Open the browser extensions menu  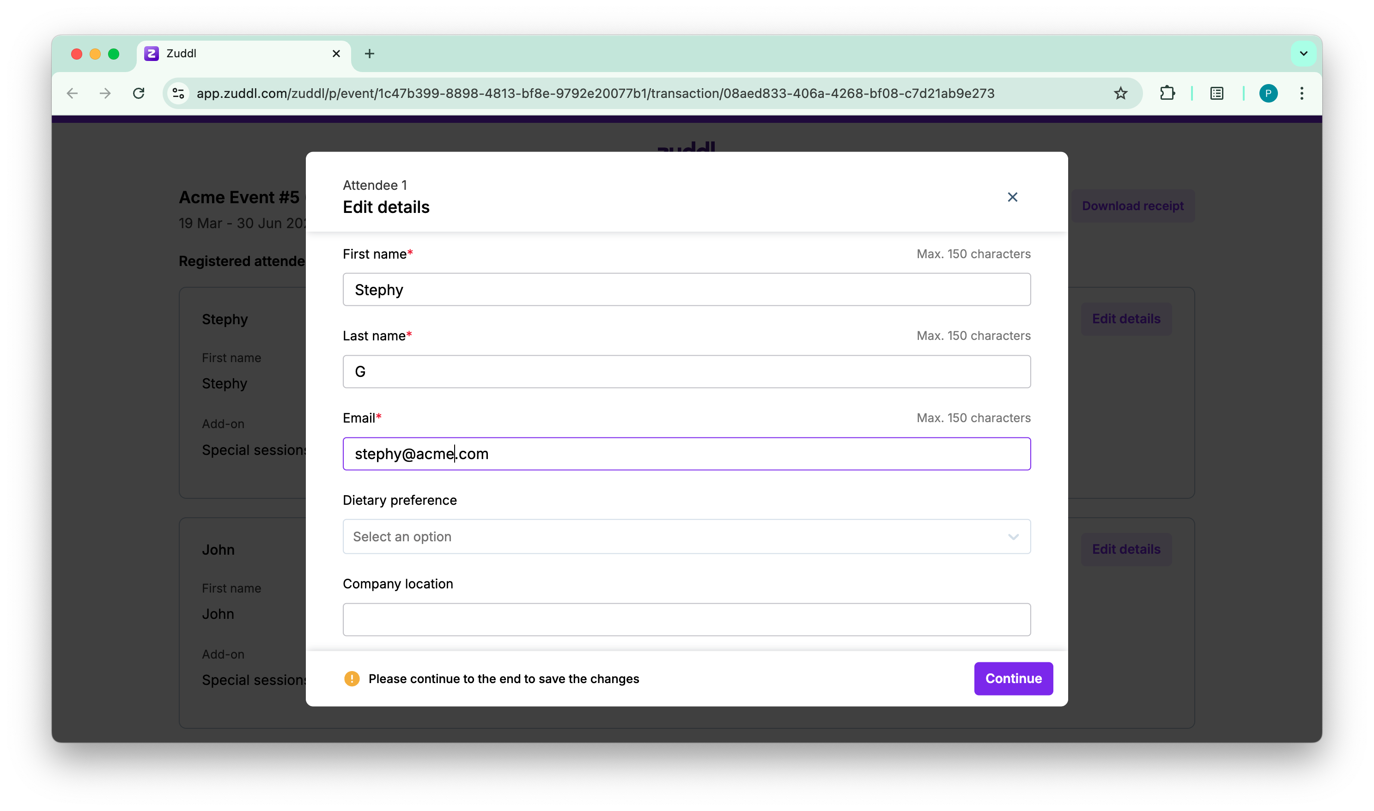(1167, 93)
